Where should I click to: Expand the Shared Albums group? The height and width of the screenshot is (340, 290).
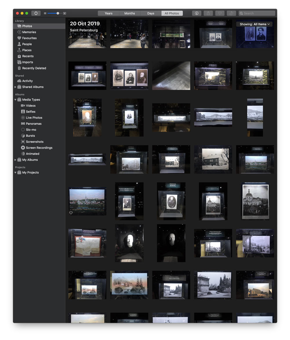click(x=15, y=87)
